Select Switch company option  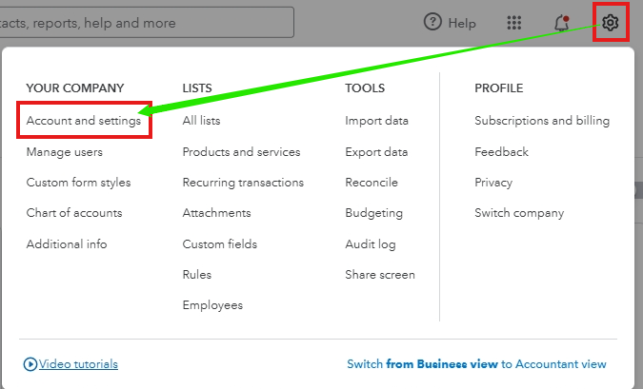[519, 213]
